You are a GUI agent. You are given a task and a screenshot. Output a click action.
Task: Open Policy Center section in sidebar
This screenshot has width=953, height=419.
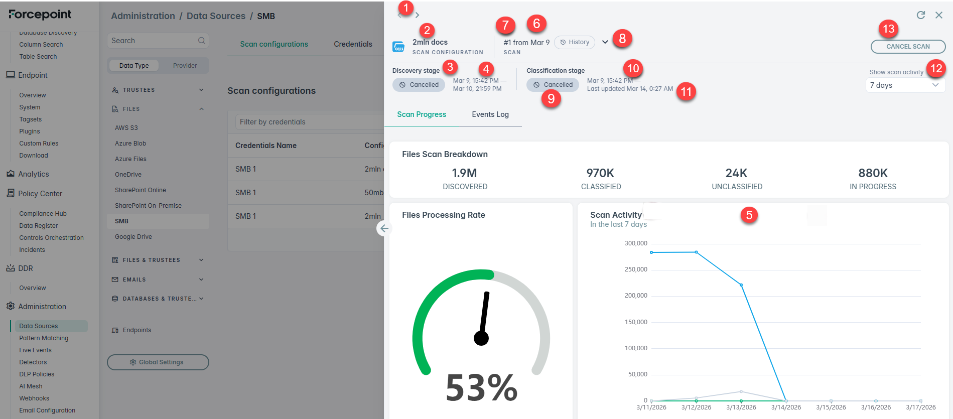click(40, 194)
